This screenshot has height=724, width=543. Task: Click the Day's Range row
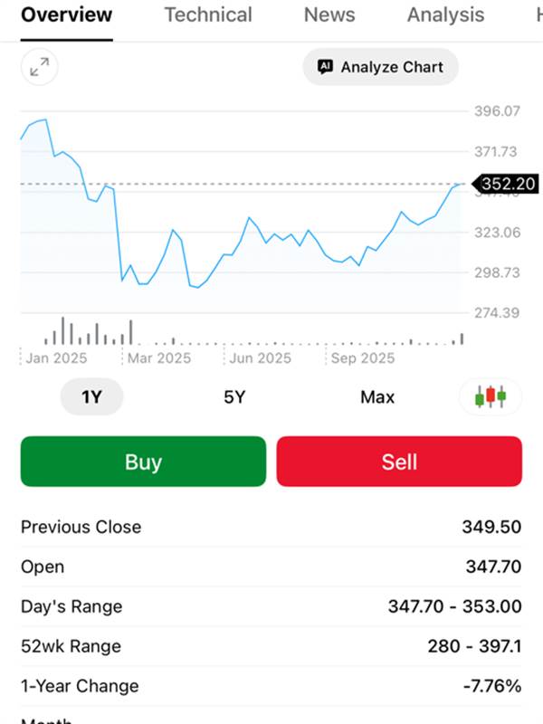point(271,606)
